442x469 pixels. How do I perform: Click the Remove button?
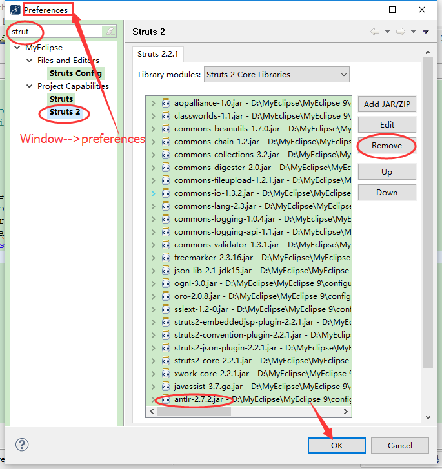tap(387, 146)
